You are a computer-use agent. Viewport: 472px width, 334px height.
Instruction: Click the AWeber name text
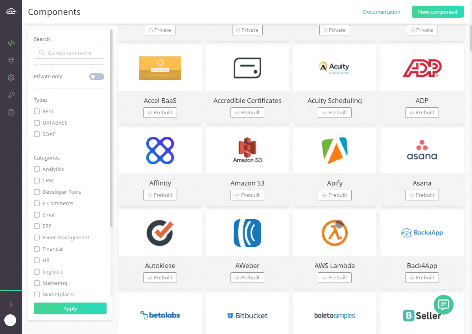point(247,266)
